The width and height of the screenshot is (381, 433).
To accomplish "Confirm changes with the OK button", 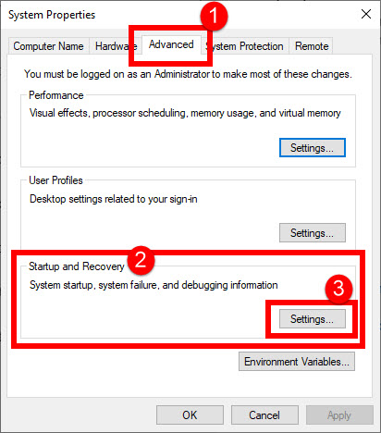I will pos(190,415).
